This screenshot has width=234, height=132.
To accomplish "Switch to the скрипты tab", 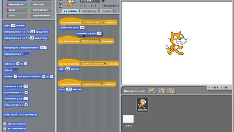I will coord(70,11).
